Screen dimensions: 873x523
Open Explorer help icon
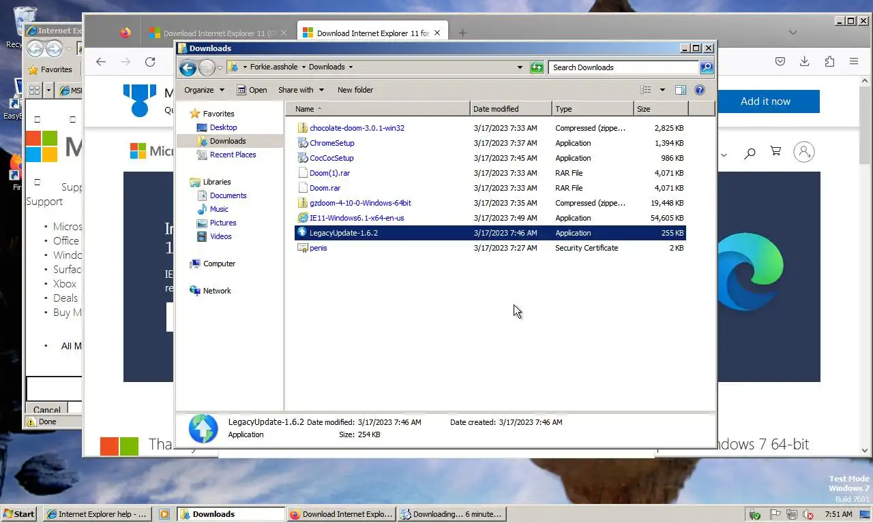pyautogui.click(x=699, y=90)
